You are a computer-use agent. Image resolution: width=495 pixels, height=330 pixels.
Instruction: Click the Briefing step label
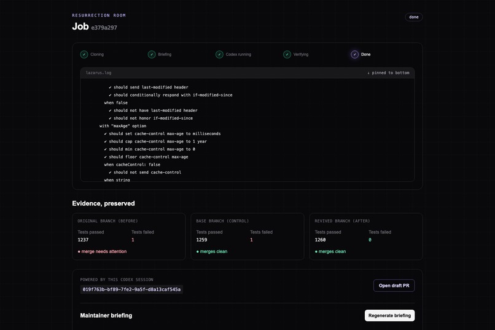(165, 54)
